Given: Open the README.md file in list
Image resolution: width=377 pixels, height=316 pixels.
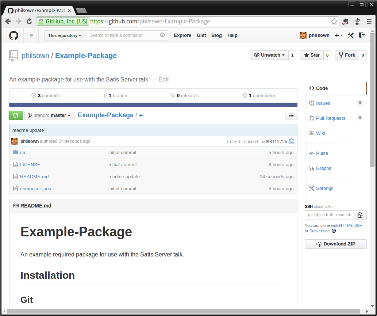Looking at the screenshot, I should [34, 177].
